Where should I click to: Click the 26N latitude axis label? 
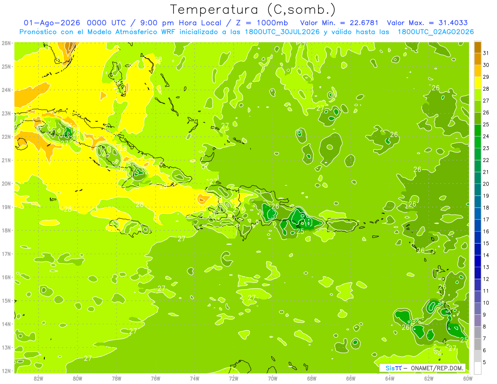coord(6,43)
